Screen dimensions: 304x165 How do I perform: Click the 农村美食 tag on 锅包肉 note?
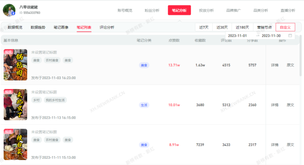52,60
